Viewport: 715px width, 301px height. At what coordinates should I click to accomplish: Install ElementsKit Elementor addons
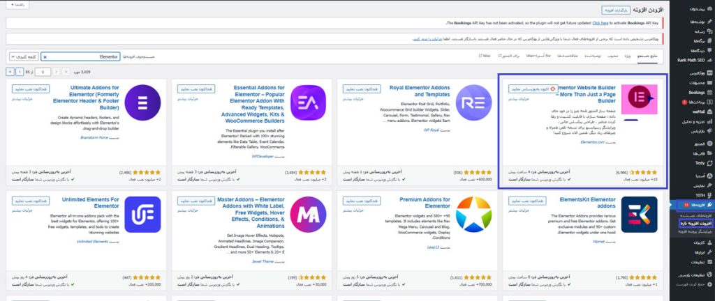point(528,201)
